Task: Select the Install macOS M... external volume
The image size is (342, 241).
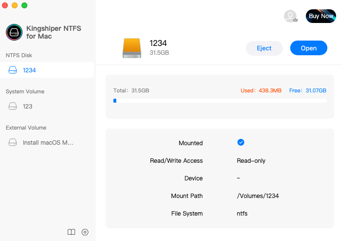Action: [47, 143]
